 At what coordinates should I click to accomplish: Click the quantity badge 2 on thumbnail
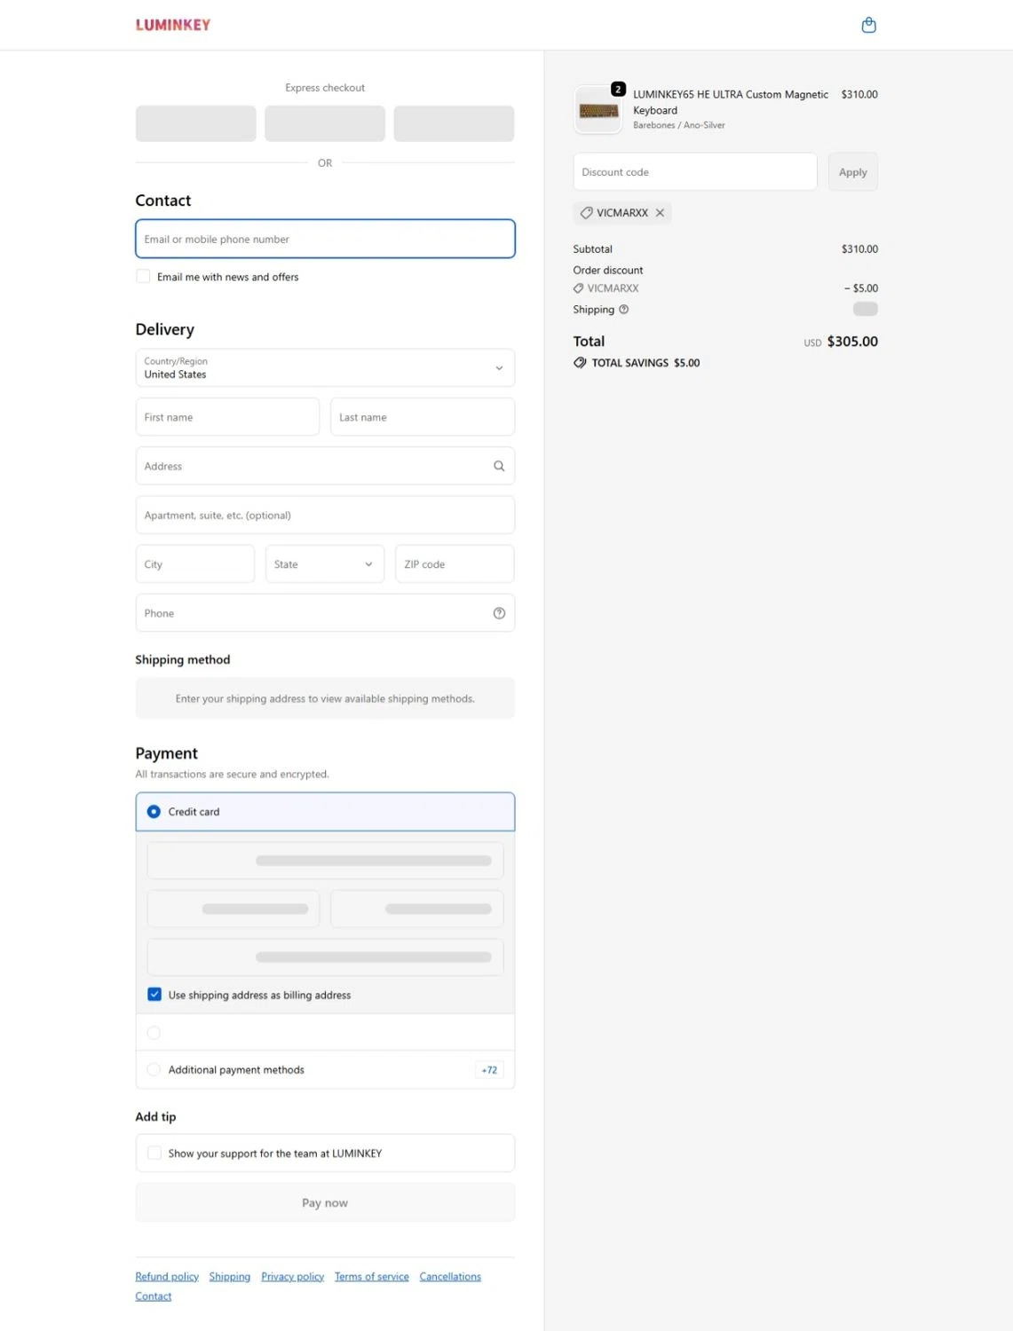click(x=618, y=89)
